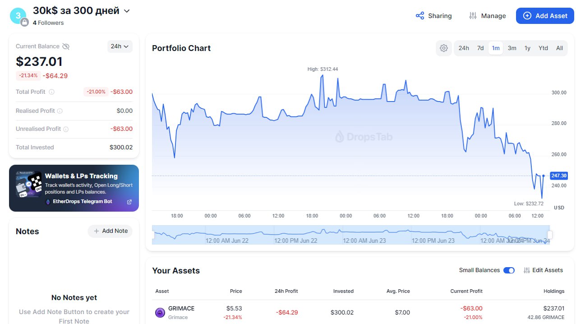
Task: Click the right handle of chart range slider
Action: (550, 235)
